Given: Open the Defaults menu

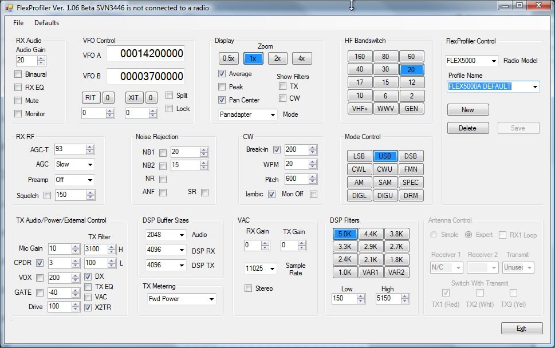Looking at the screenshot, I should [x=46, y=23].
